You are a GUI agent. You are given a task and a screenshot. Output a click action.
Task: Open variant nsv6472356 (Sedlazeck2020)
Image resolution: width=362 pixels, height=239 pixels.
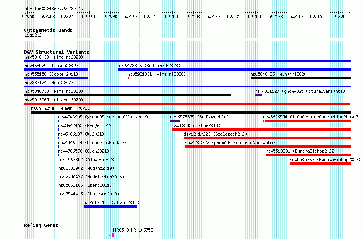click(149, 66)
